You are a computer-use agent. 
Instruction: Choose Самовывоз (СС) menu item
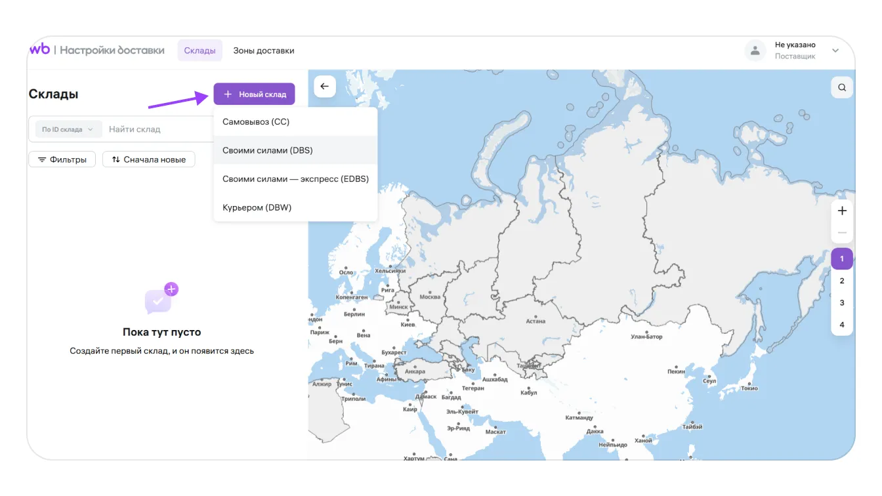(x=256, y=122)
